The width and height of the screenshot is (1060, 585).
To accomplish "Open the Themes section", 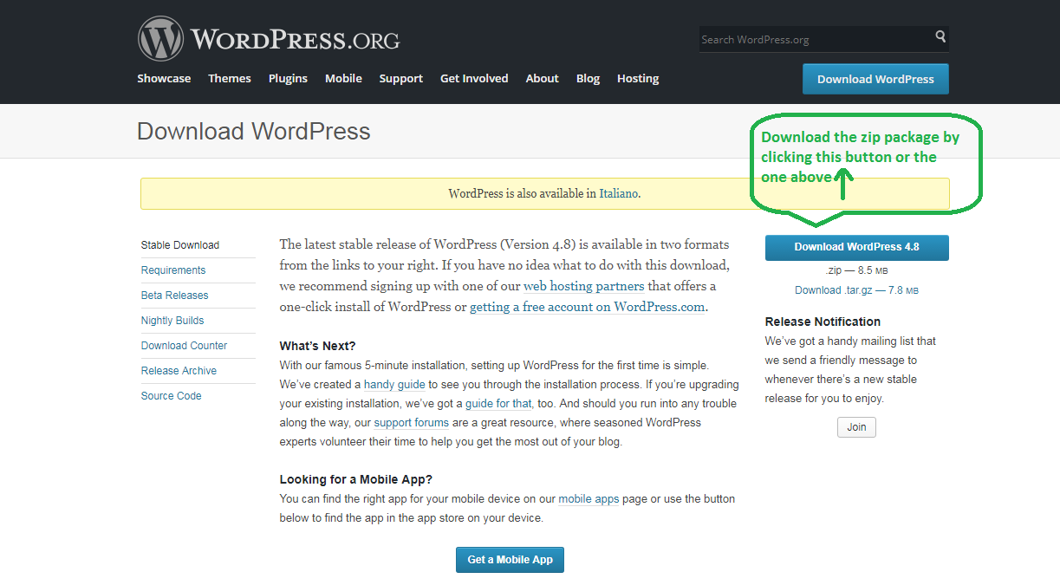I will tap(229, 78).
